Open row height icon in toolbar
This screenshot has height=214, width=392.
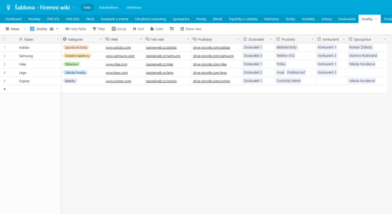click(172, 29)
